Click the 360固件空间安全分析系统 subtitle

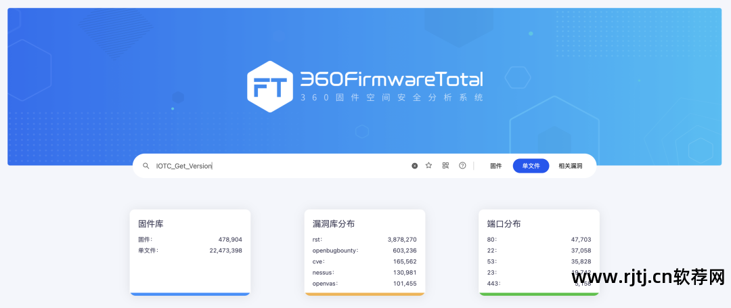coord(392,98)
